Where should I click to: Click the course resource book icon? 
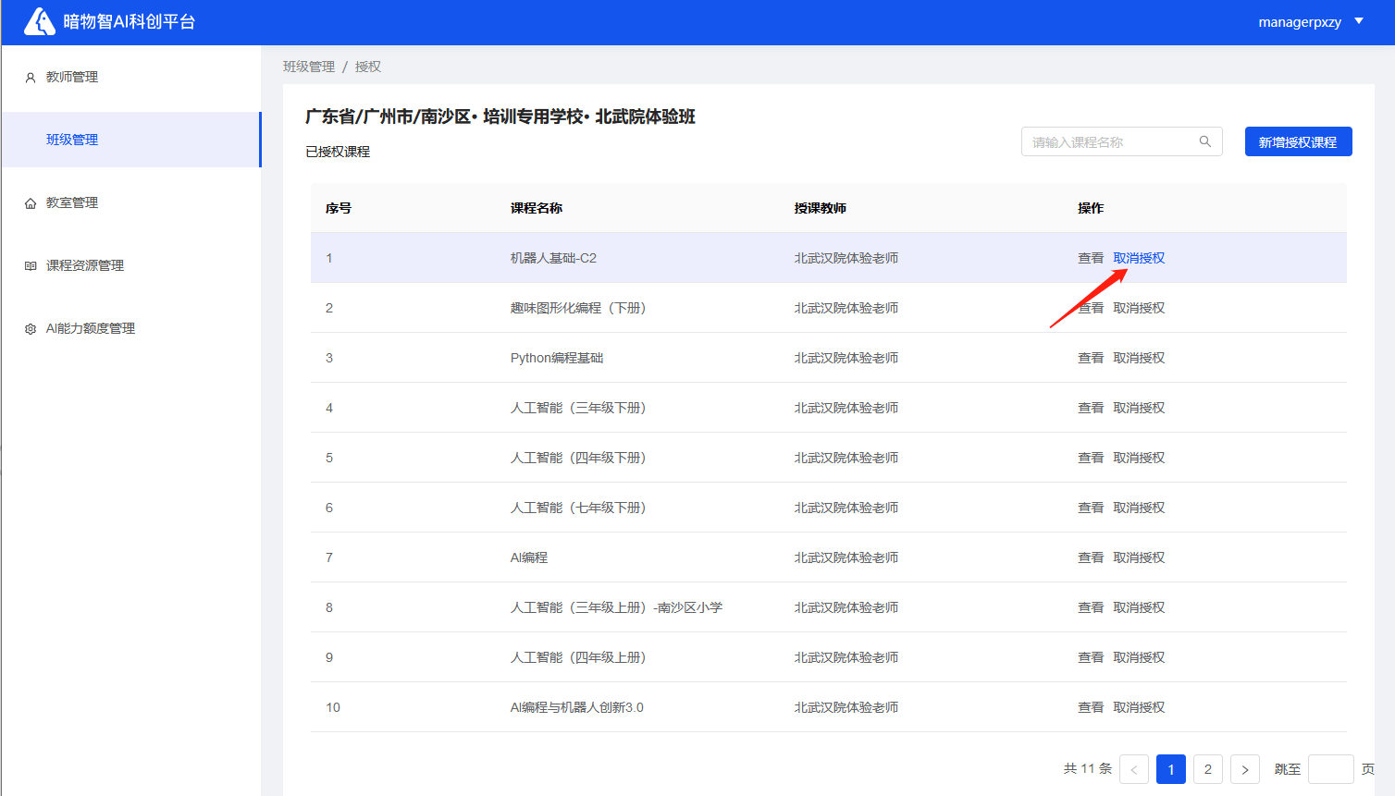coord(31,266)
